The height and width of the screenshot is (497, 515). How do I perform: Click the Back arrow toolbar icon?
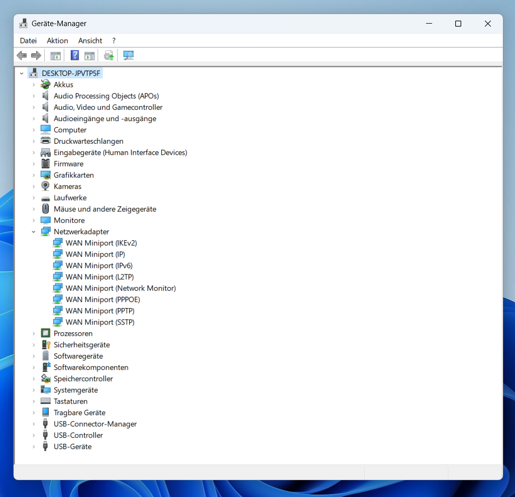tap(22, 55)
